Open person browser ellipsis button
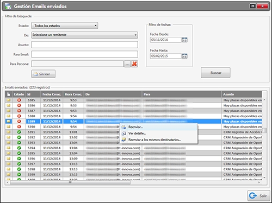The height and width of the screenshot is (203, 272). coord(127,64)
